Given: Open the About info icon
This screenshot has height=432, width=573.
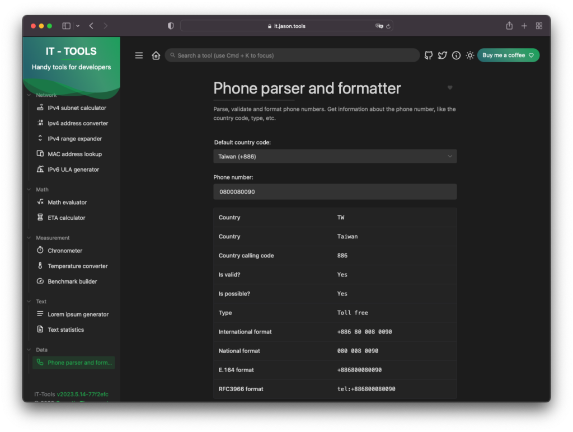Looking at the screenshot, I should pyautogui.click(x=456, y=55).
